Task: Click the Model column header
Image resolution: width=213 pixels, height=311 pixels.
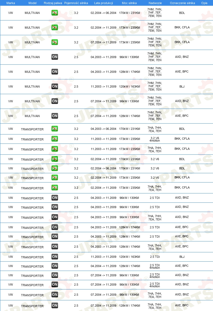Action: [x=32, y=3]
